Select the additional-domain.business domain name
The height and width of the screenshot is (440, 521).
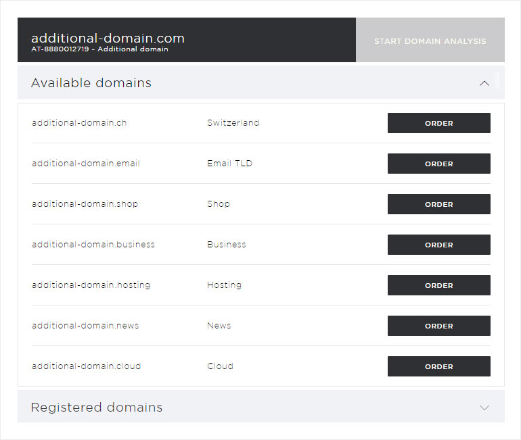tap(93, 245)
